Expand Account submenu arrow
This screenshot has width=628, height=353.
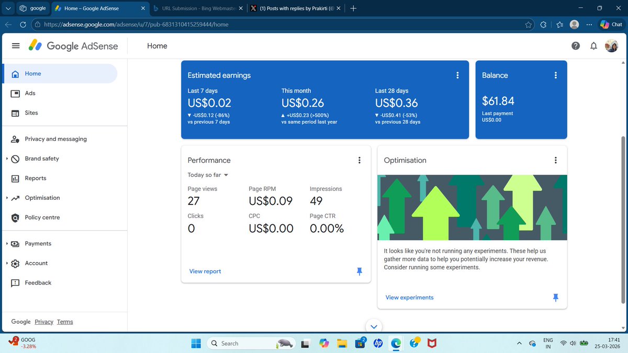[6, 263]
